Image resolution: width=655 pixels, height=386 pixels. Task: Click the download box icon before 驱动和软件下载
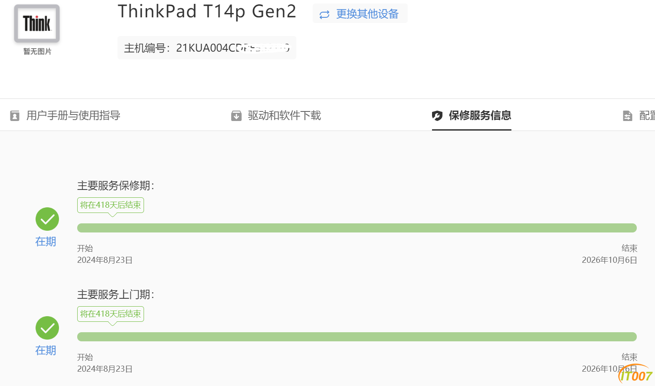coord(236,116)
